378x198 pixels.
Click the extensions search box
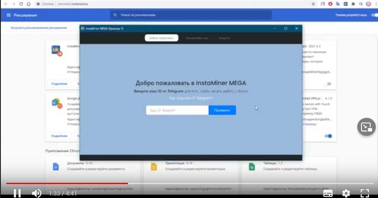[191, 15]
